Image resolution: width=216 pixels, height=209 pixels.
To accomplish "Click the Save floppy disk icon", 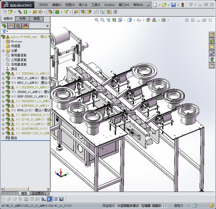I will click(173, 5).
